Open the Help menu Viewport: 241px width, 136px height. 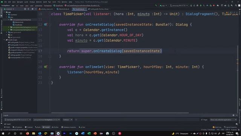tap(70, 2)
